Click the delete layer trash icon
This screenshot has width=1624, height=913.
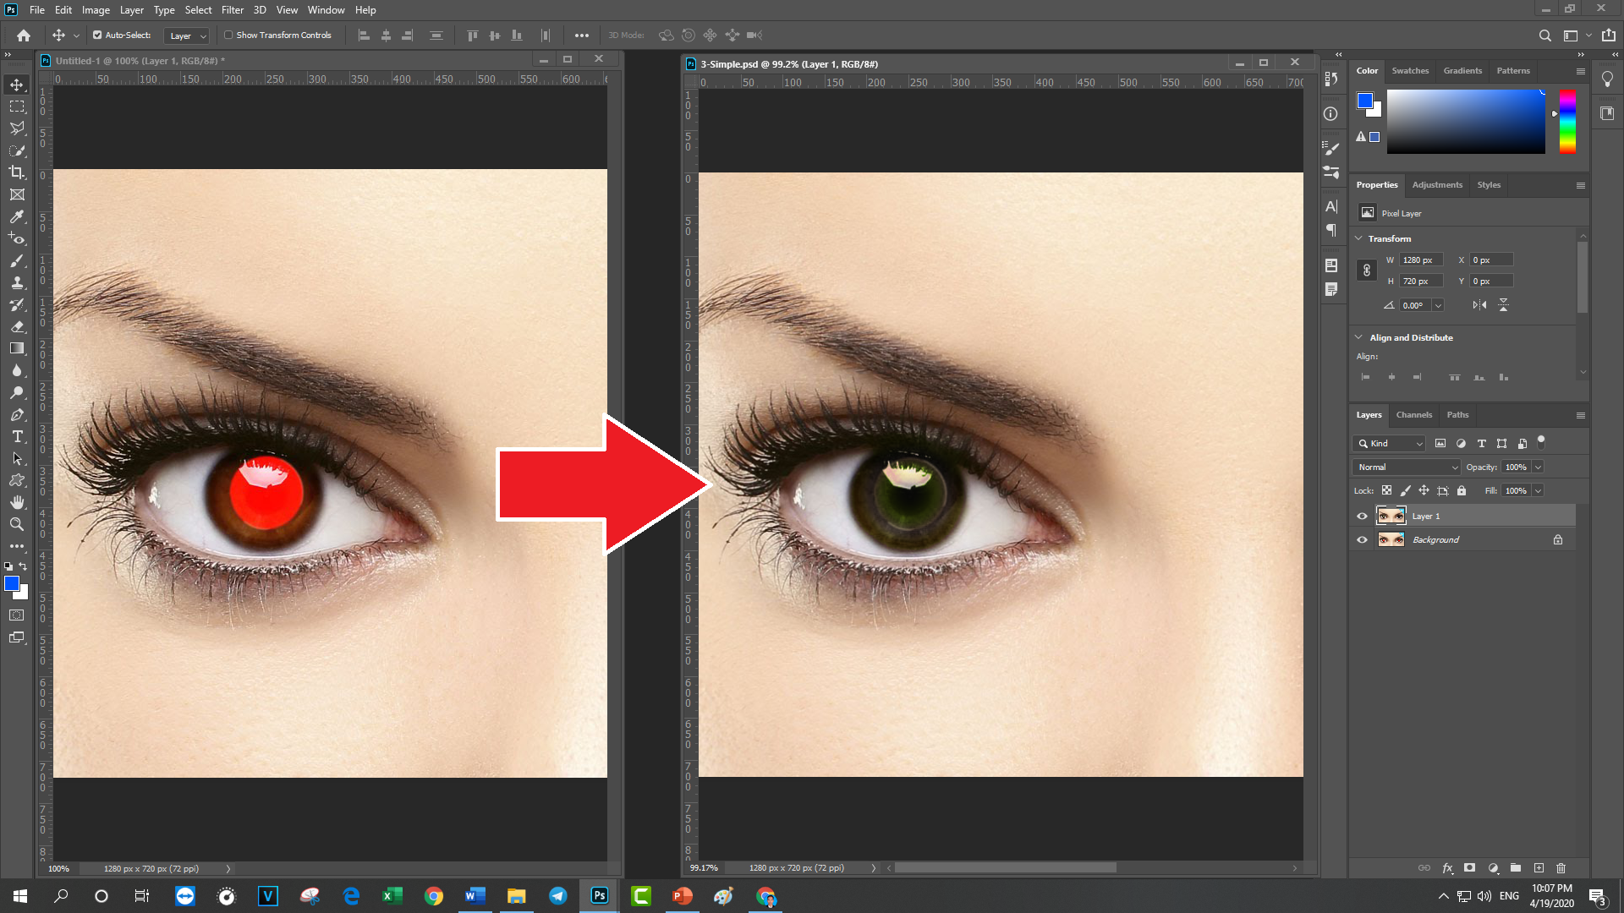click(1561, 868)
